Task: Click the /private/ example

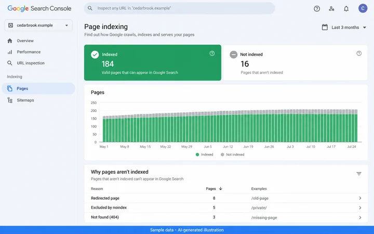Action: coord(259,207)
